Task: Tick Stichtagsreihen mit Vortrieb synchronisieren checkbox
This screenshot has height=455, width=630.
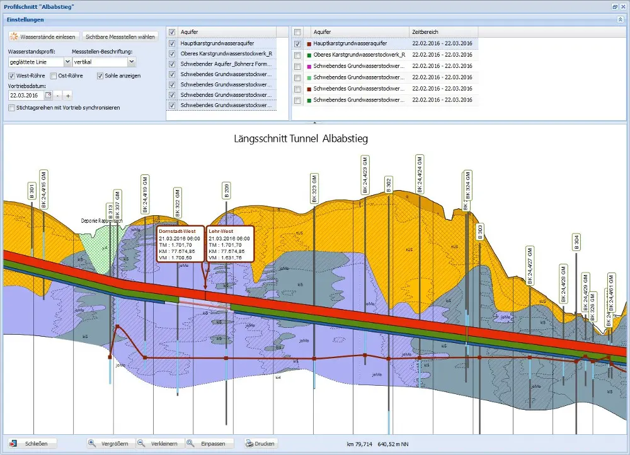Action: pos(11,108)
